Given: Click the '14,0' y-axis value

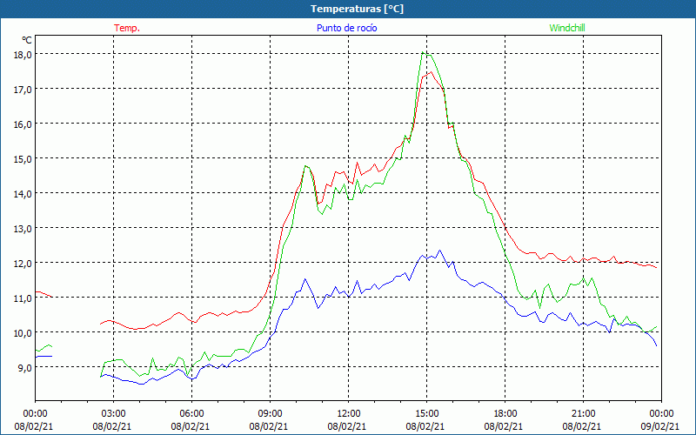Looking at the screenshot, I should pos(23,193).
